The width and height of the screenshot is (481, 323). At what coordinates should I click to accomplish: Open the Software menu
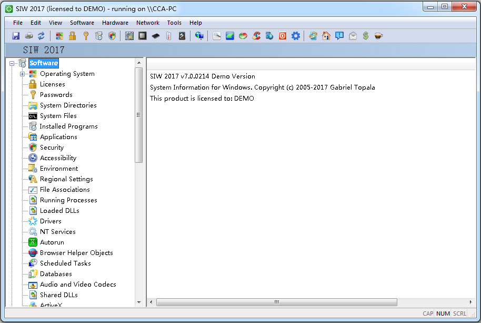click(82, 23)
